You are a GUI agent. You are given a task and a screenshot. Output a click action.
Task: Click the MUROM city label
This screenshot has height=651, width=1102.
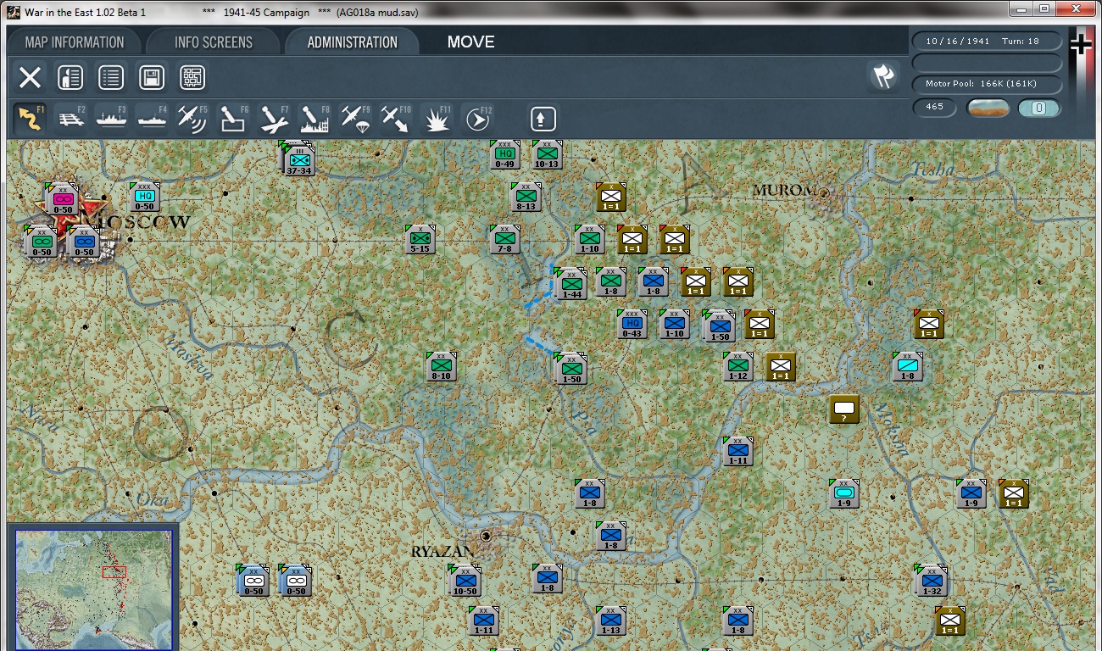pyautogui.click(x=784, y=191)
